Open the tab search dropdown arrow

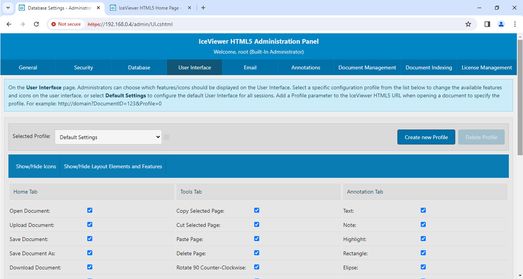(x=8, y=8)
